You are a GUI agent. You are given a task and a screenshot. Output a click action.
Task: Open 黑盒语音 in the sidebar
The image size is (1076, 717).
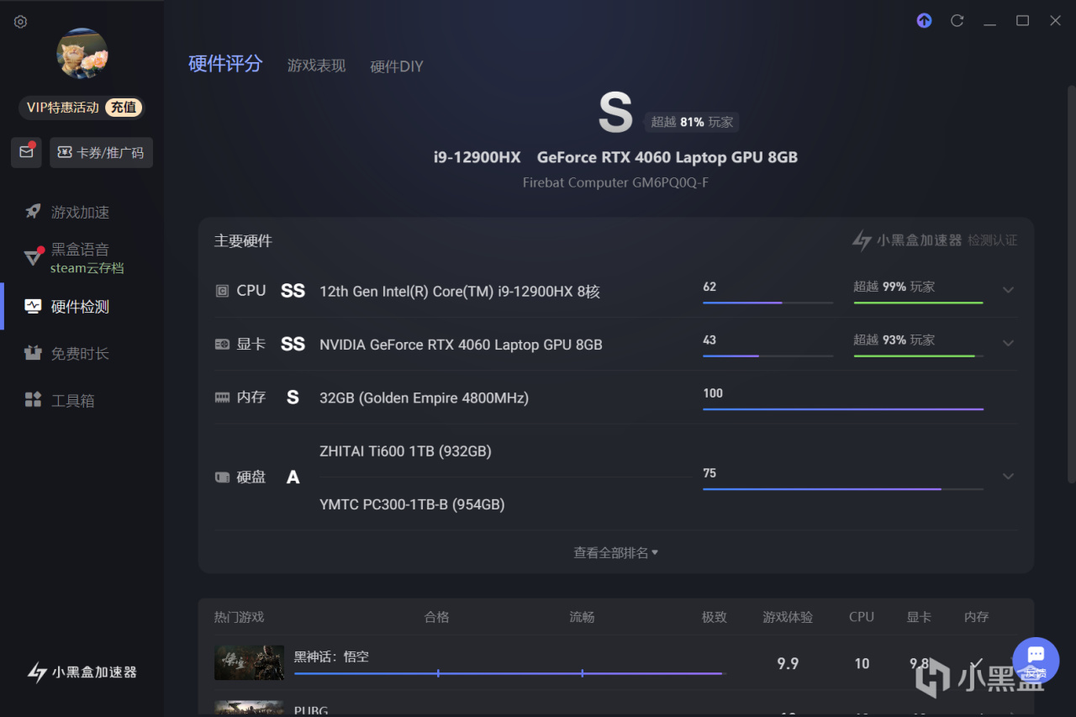[x=80, y=249]
